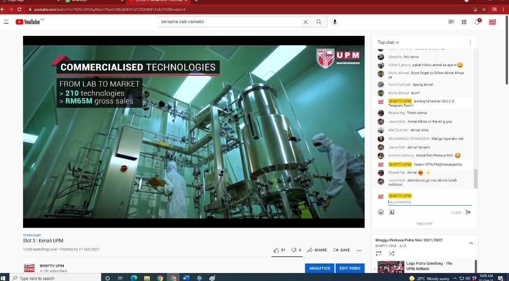Open the taskbar action center

501,278
